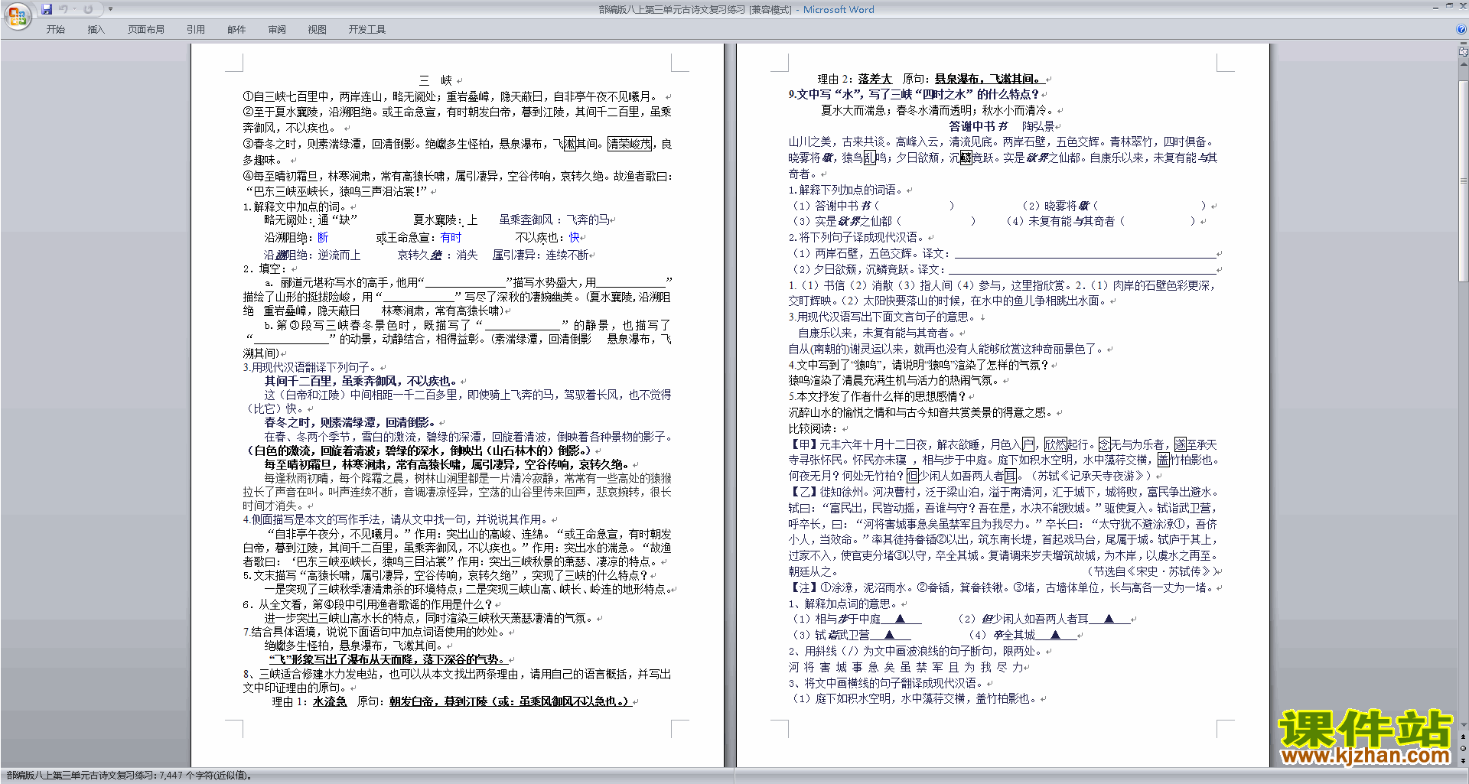Viewport: 1469px width, 784px height.
Task: Switch to 页面布局 tab
Action: 146,29
